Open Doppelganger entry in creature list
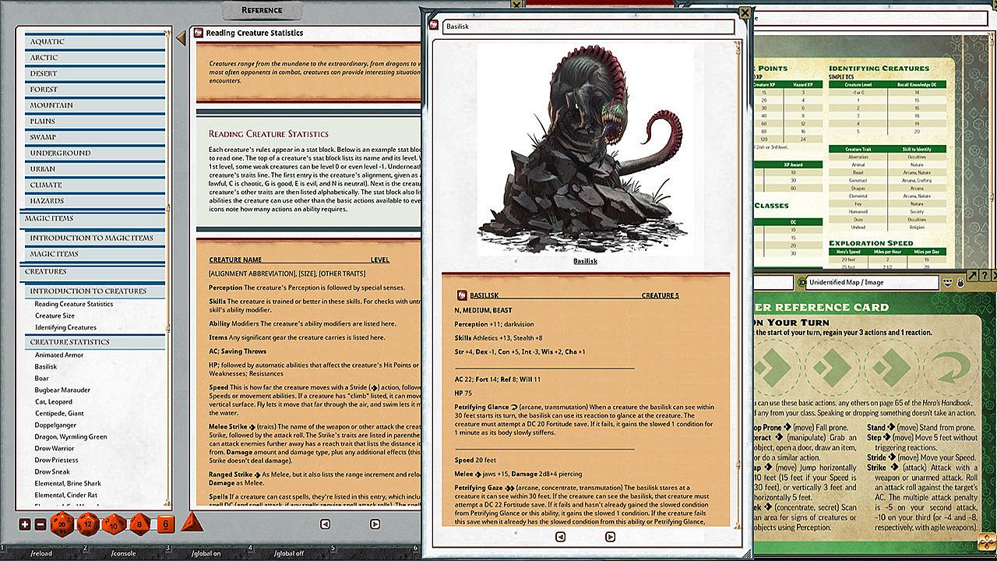Screen dimensions: 997x561 [57, 425]
